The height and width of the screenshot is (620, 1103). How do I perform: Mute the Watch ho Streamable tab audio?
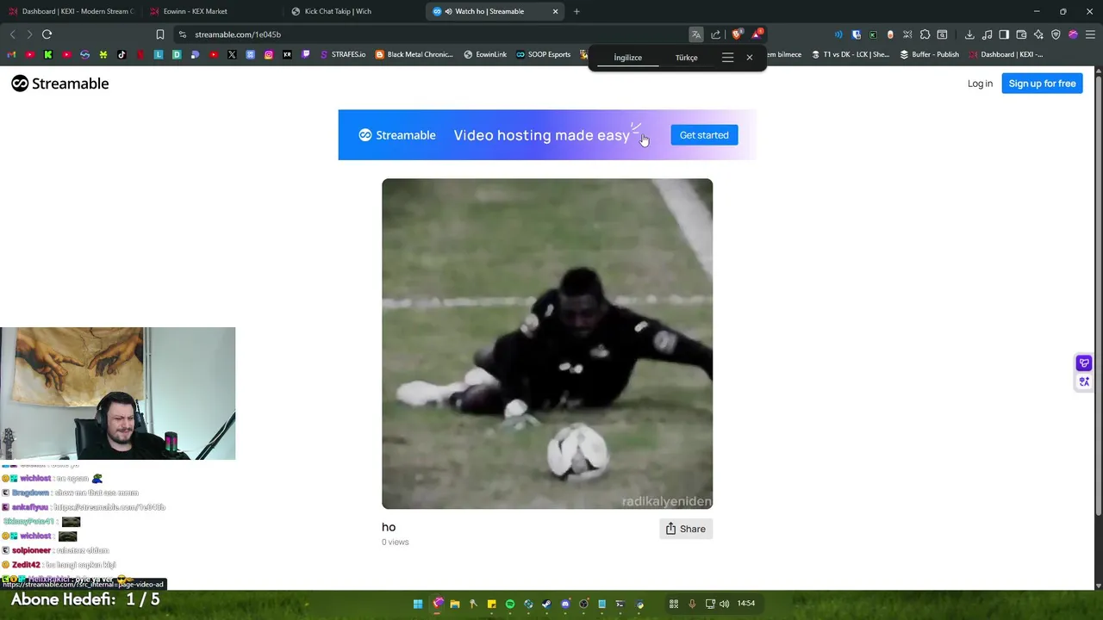449,11
